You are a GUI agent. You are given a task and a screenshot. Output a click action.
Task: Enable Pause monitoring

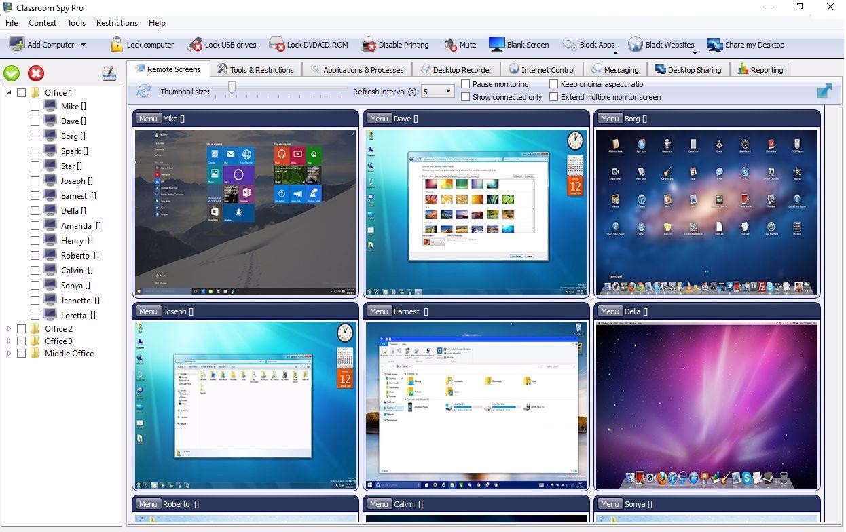pyautogui.click(x=466, y=84)
